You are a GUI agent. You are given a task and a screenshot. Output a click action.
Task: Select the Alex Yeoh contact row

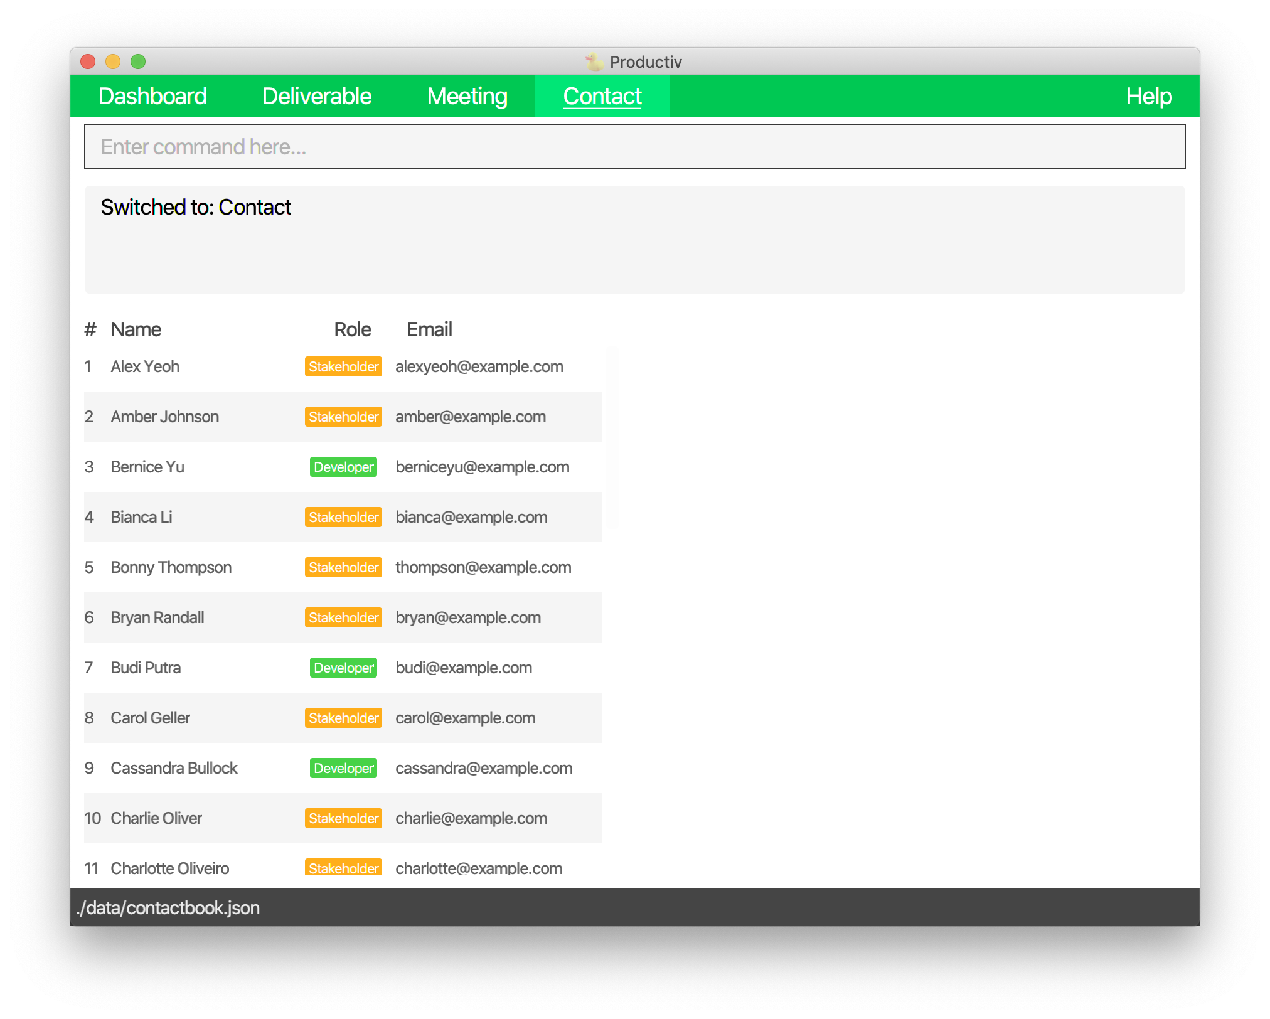[343, 366]
